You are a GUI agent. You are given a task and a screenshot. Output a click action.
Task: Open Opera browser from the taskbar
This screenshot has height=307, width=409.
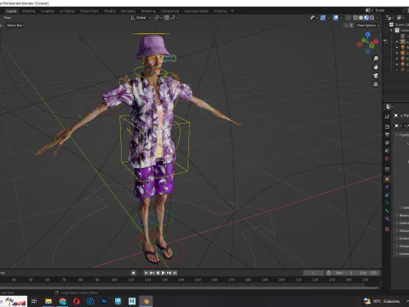77,301
